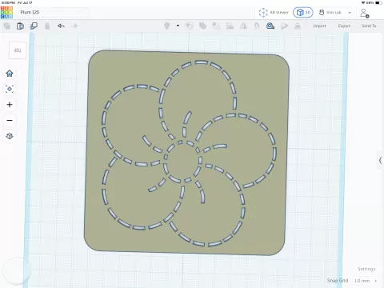Click the Paste clipboard icon
The image size is (384, 288).
click(x=20, y=26)
